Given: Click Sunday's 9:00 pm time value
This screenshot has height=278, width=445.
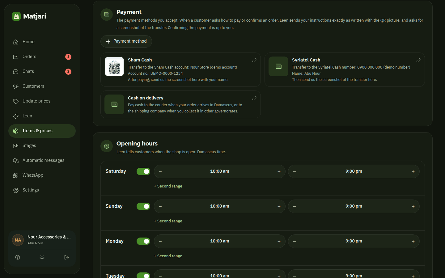Looking at the screenshot, I should [354, 206].
